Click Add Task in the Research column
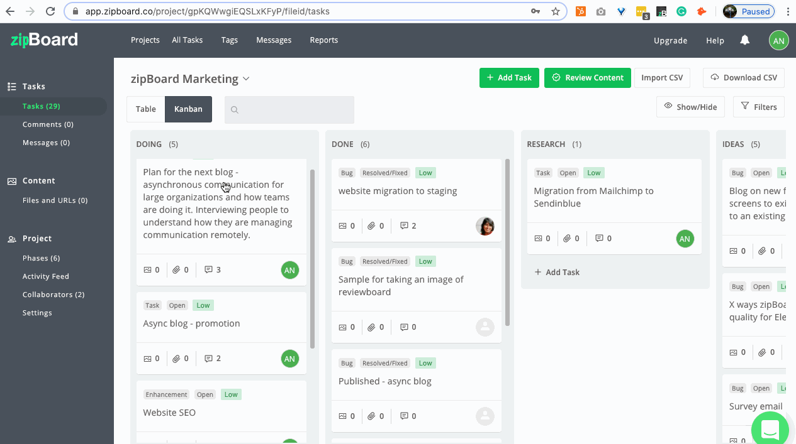This screenshot has height=444, width=796. tap(557, 272)
